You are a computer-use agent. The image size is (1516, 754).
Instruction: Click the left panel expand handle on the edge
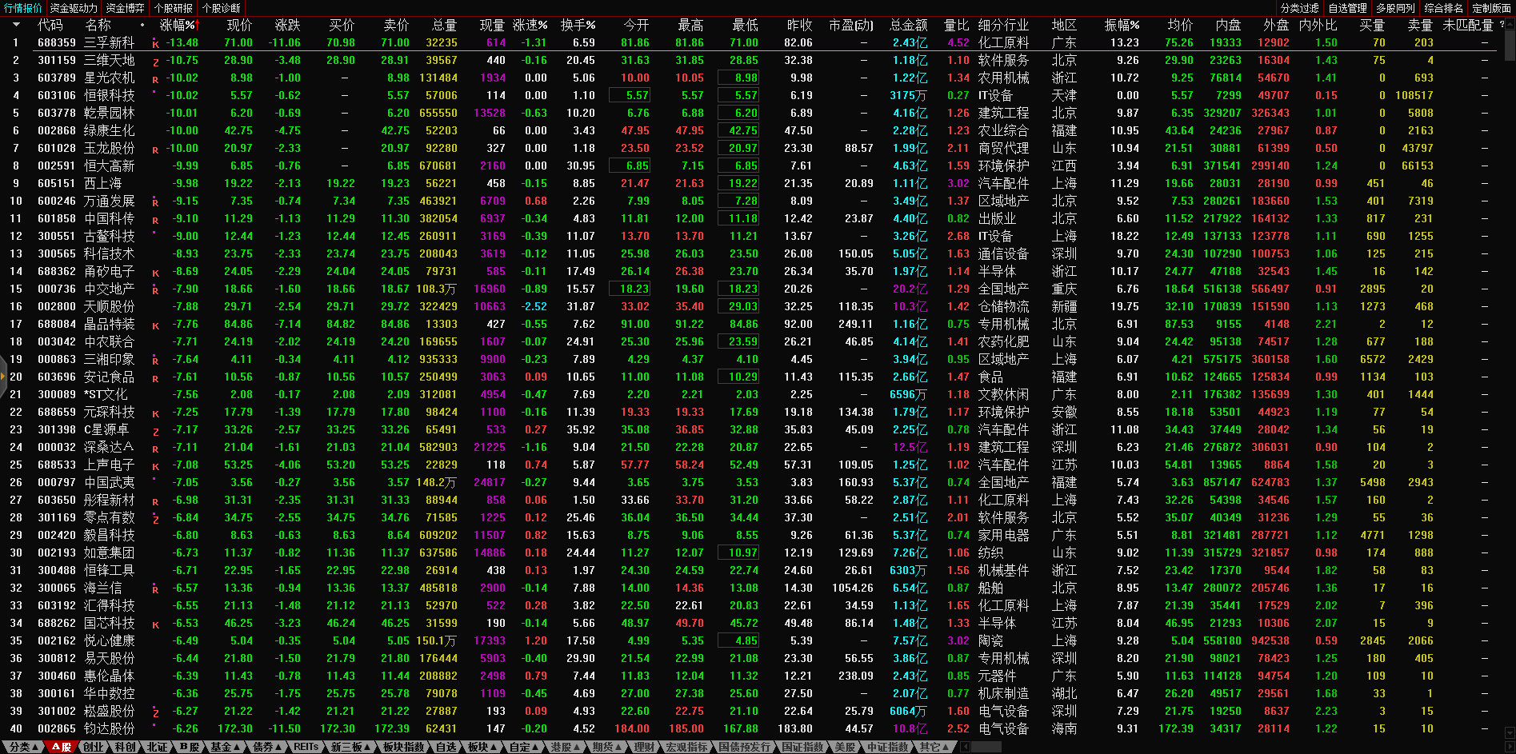pos(3,390)
